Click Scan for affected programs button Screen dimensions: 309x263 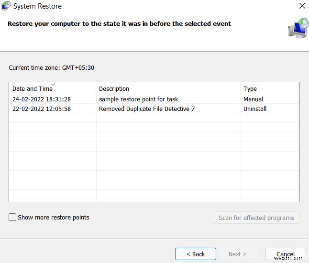pos(256,218)
